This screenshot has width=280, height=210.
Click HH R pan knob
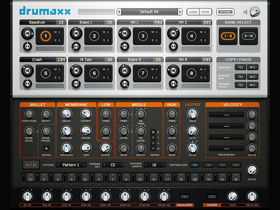click(173, 84)
